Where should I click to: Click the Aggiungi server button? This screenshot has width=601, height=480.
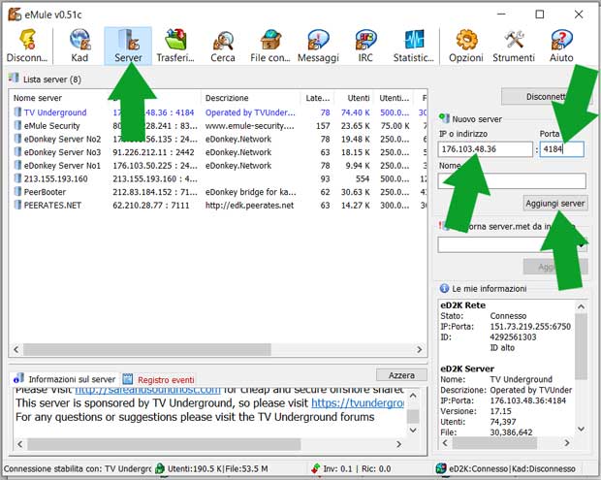click(x=555, y=204)
